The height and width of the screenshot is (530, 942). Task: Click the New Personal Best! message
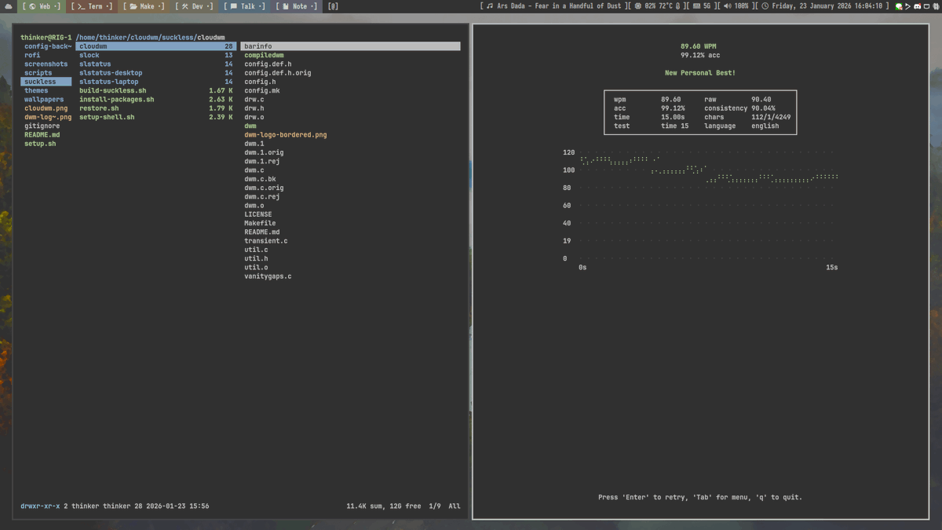[x=700, y=73]
